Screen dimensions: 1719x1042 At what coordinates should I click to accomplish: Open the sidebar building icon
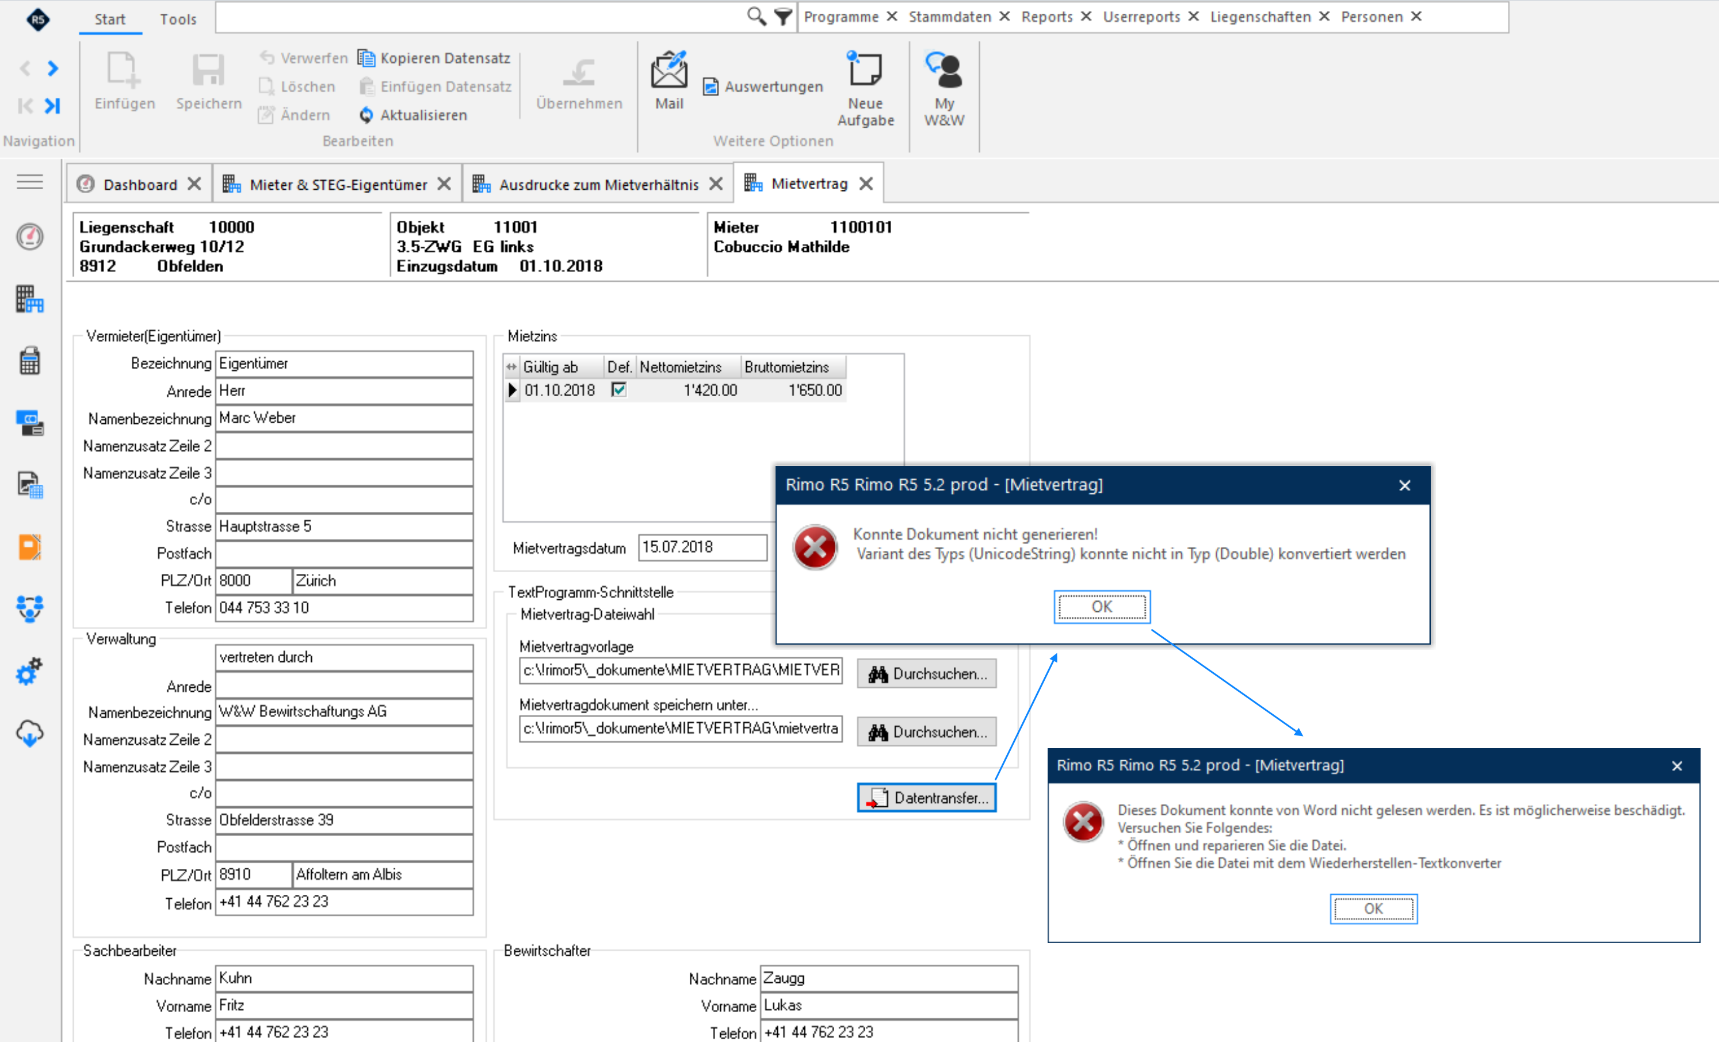[x=29, y=298]
